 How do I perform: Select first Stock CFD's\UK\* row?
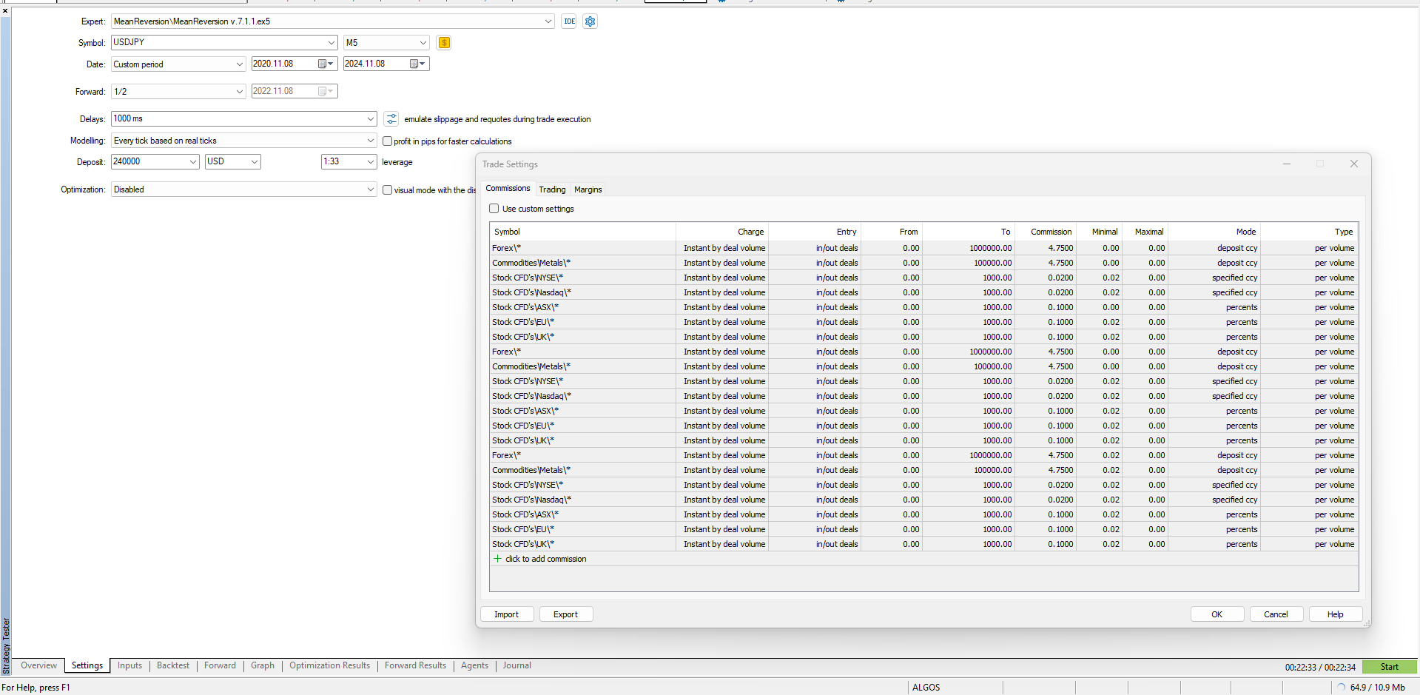[x=924, y=337]
